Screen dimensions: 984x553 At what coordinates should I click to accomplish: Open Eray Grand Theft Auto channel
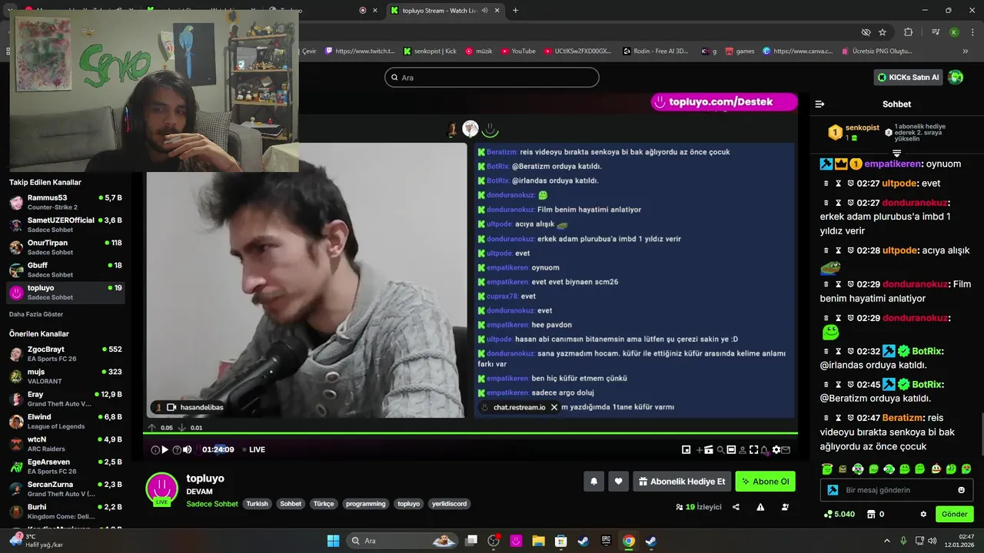pyautogui.click(x=66, y=399)
